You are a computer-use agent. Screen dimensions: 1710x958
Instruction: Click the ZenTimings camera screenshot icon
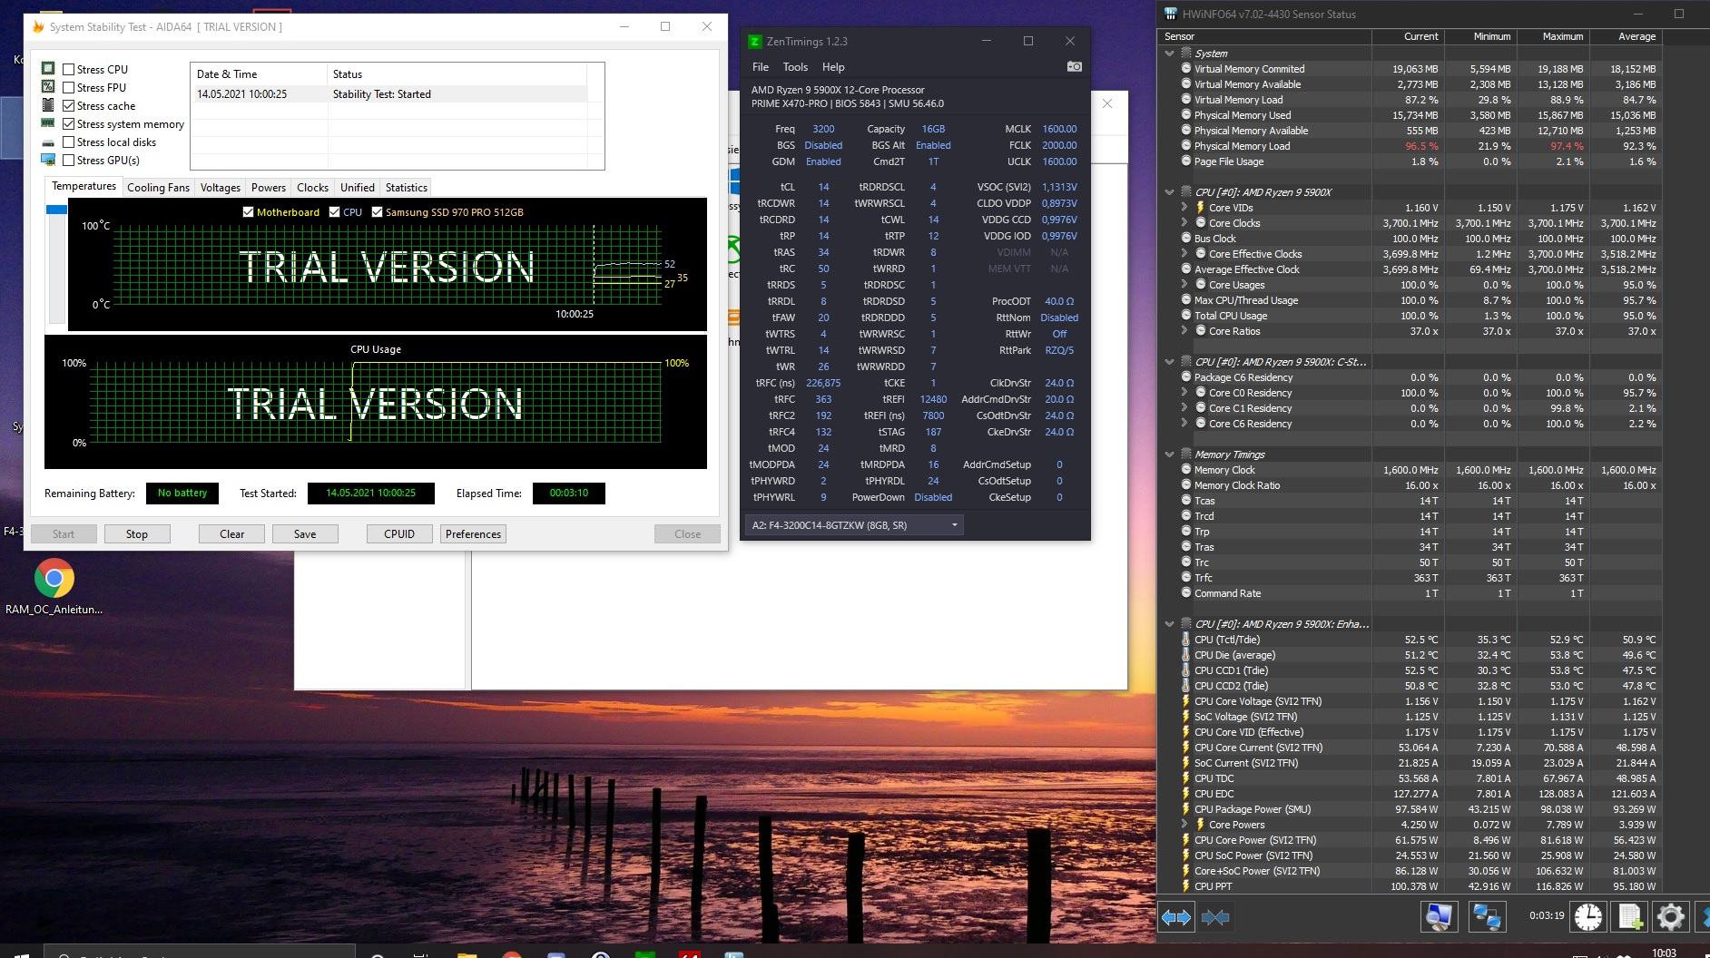(1074, 67)
